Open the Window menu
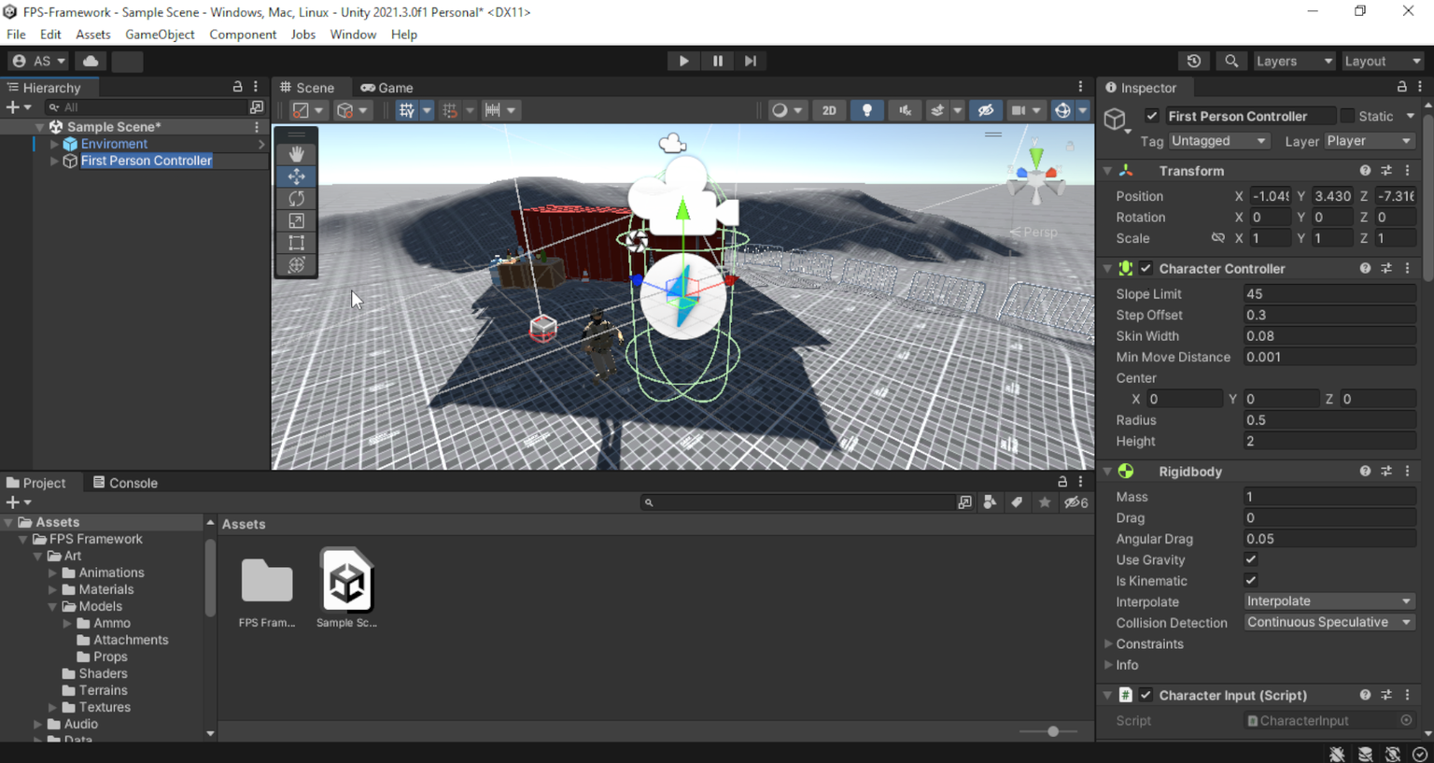 (353, 35)
